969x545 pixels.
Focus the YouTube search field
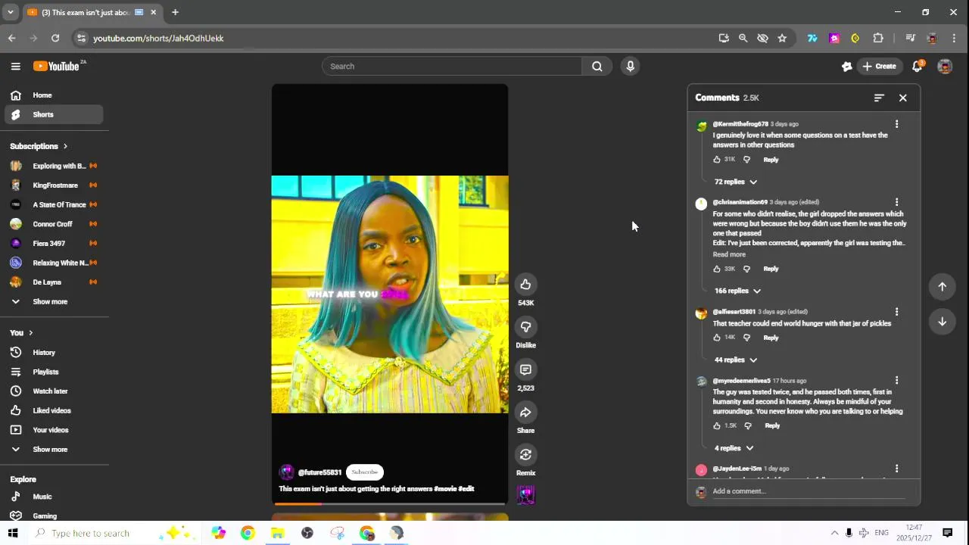click(452, 66)
